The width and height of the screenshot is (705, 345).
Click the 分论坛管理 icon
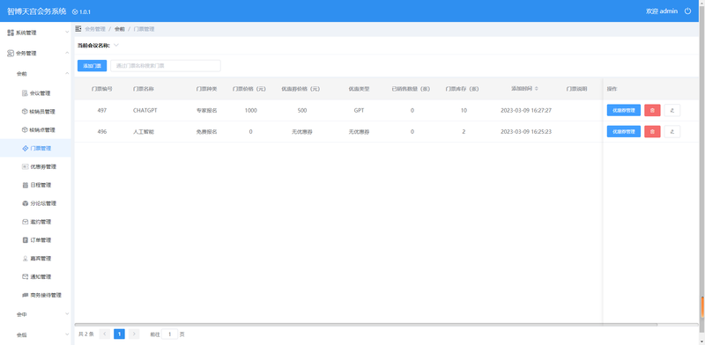click(25, 203)
